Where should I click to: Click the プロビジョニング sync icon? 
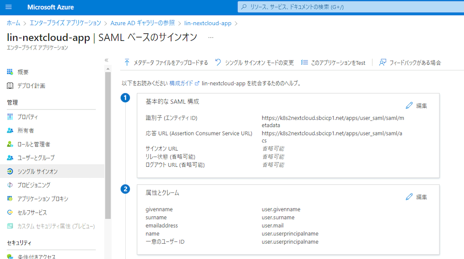[10, 185]
